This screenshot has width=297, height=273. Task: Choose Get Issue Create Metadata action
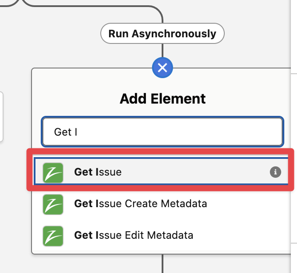(x=141, y=204)
